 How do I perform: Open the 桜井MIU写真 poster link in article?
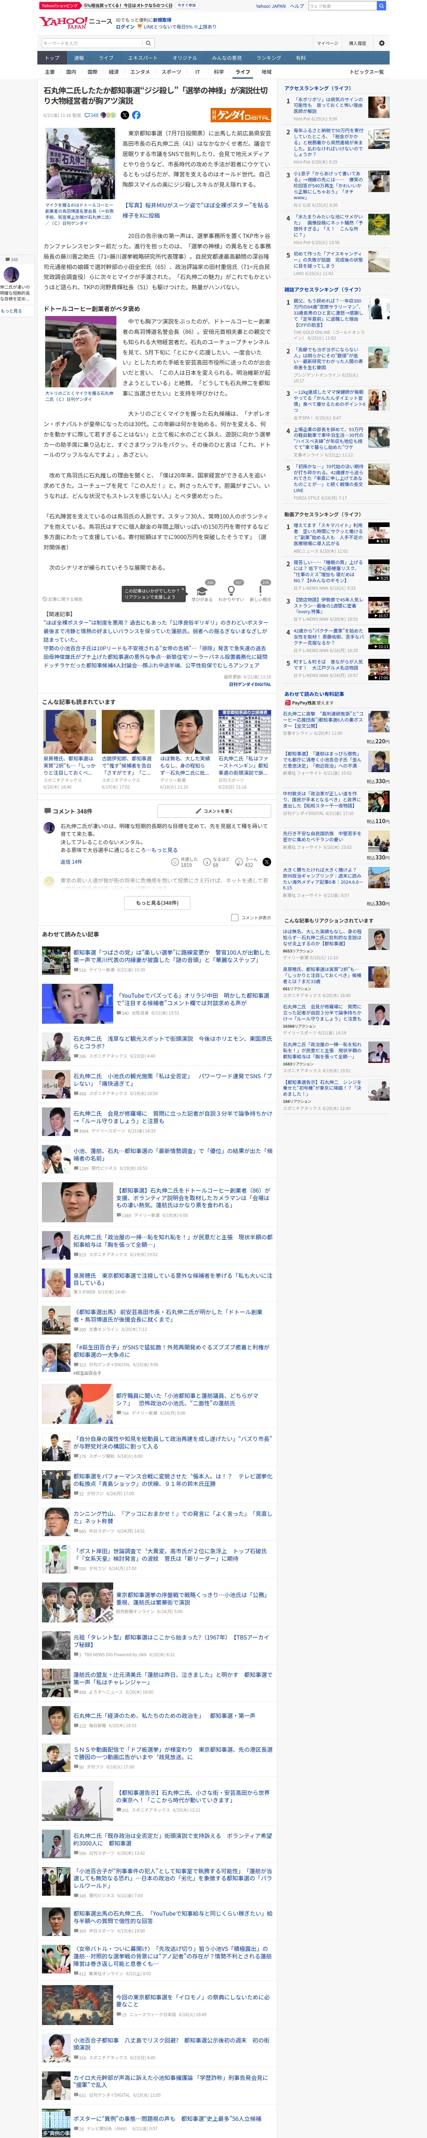[196, 210]
